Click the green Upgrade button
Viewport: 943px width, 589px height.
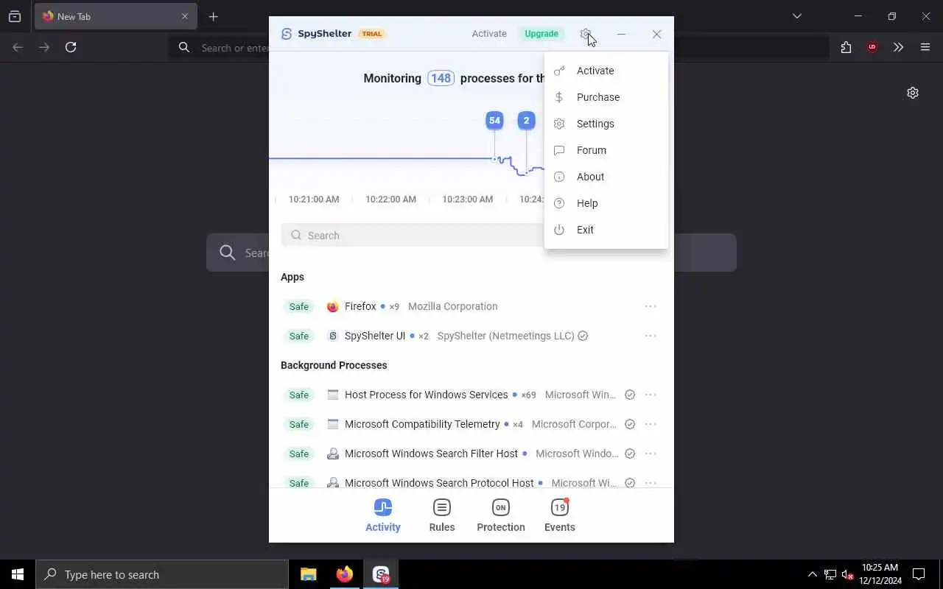click(x=541, y=34)
